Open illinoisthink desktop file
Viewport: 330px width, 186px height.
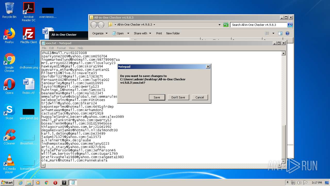(x=29, y=139)
